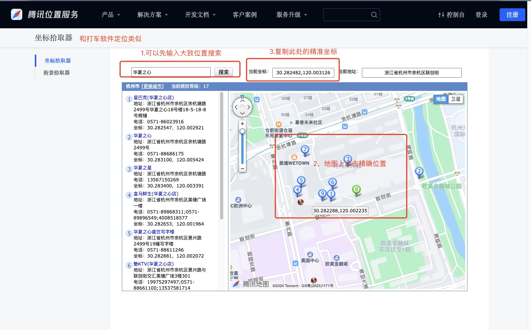Select 街景拾取器 in the left sidebar
The image size is (531, 330).
pyautogui.click(x=56, y=73)
